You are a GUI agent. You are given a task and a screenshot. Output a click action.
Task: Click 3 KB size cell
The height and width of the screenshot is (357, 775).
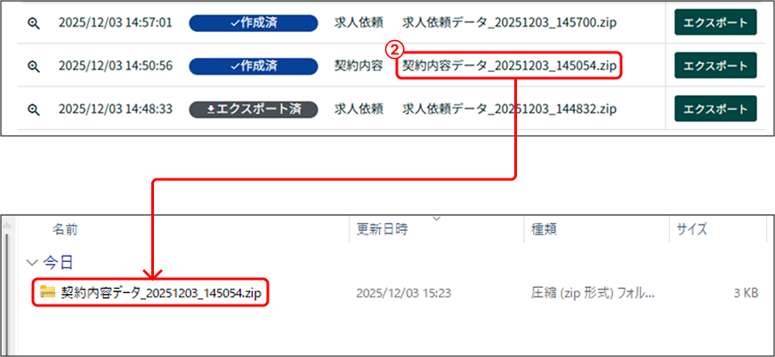[746, 293]
